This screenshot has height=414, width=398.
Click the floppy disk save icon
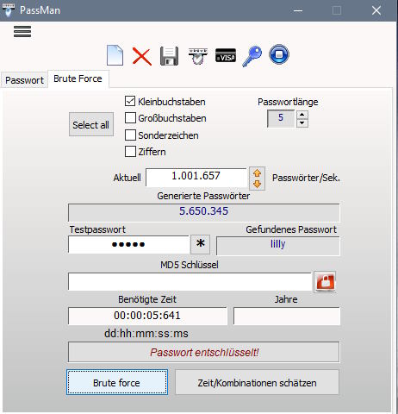pos(169,56)
